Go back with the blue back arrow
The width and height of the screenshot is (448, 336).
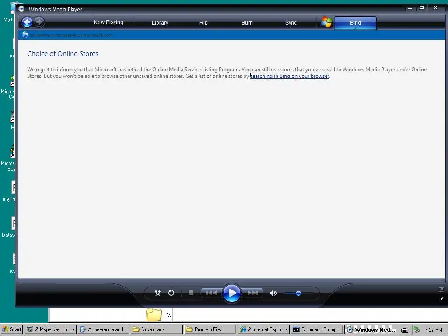[x=27, y=22]
